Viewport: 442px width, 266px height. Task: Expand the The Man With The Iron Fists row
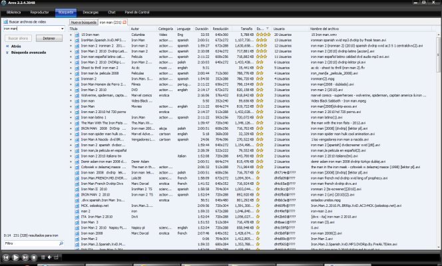click(71, 123)
